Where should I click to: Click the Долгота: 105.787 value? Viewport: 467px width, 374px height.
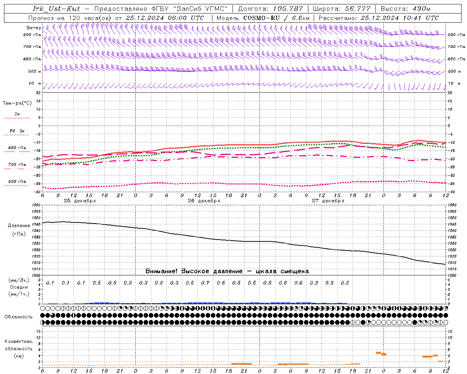tap(270, 9)
